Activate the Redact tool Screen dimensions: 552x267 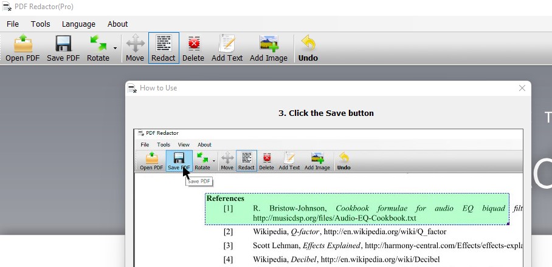[x=164, y=48]
